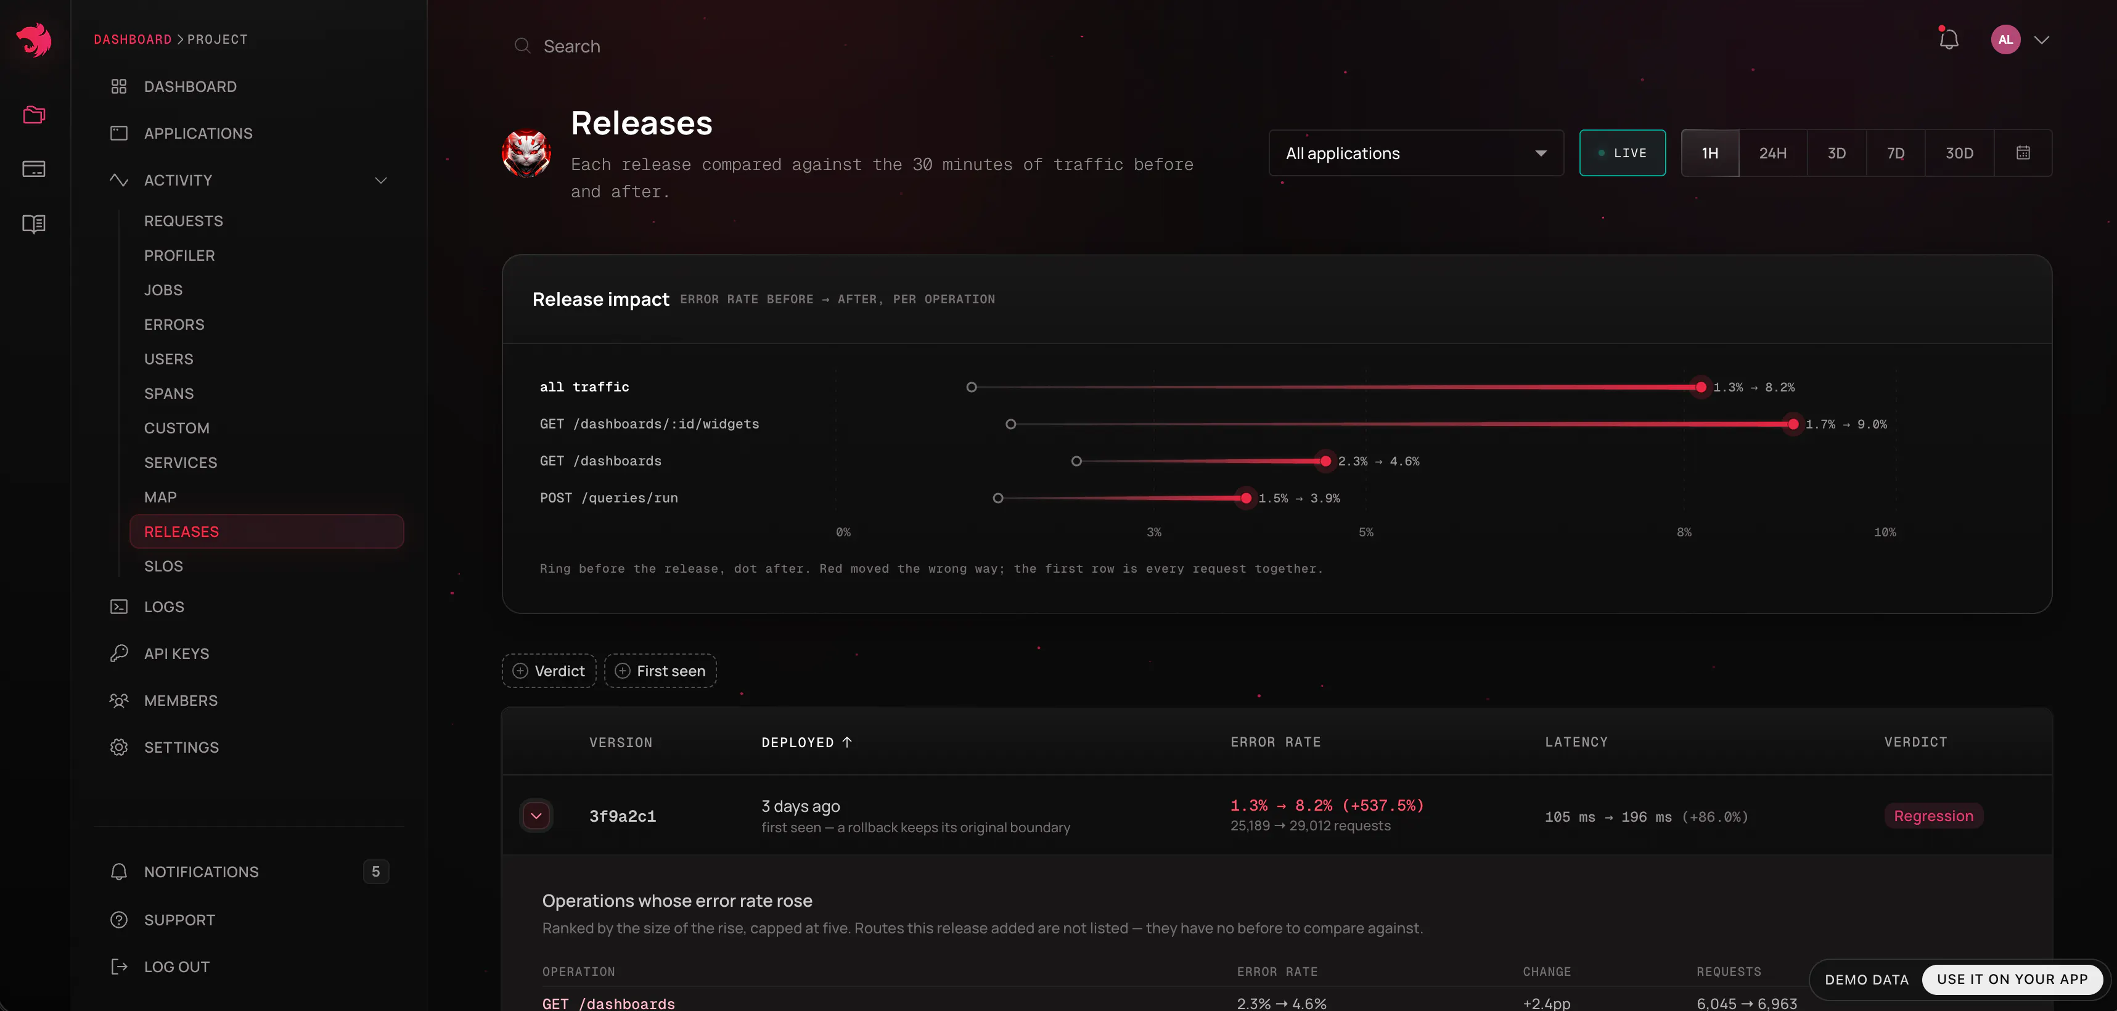Click the Applications window icon

(118, 133)
